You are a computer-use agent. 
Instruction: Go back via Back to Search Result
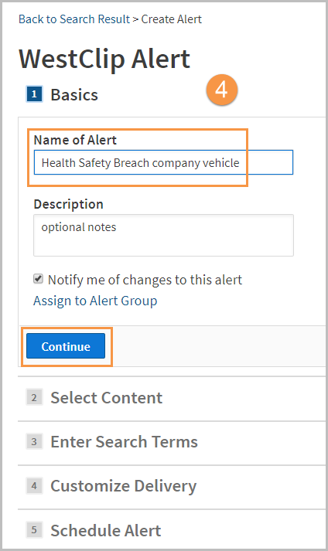pyautogui.click(x=74, y=19)
